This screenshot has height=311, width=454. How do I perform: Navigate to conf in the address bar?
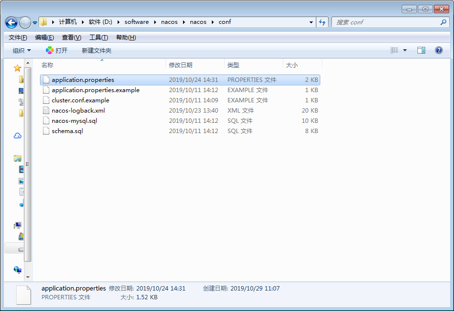[225, 22]
